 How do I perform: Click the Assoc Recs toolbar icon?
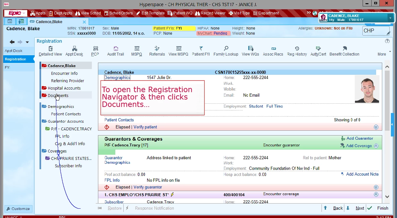point(273,51)
